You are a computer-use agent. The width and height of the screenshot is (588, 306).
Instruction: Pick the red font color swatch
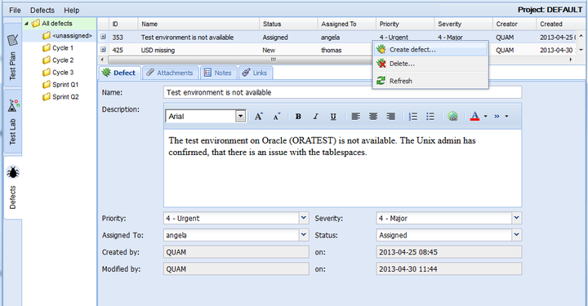(x=474, y=117)
